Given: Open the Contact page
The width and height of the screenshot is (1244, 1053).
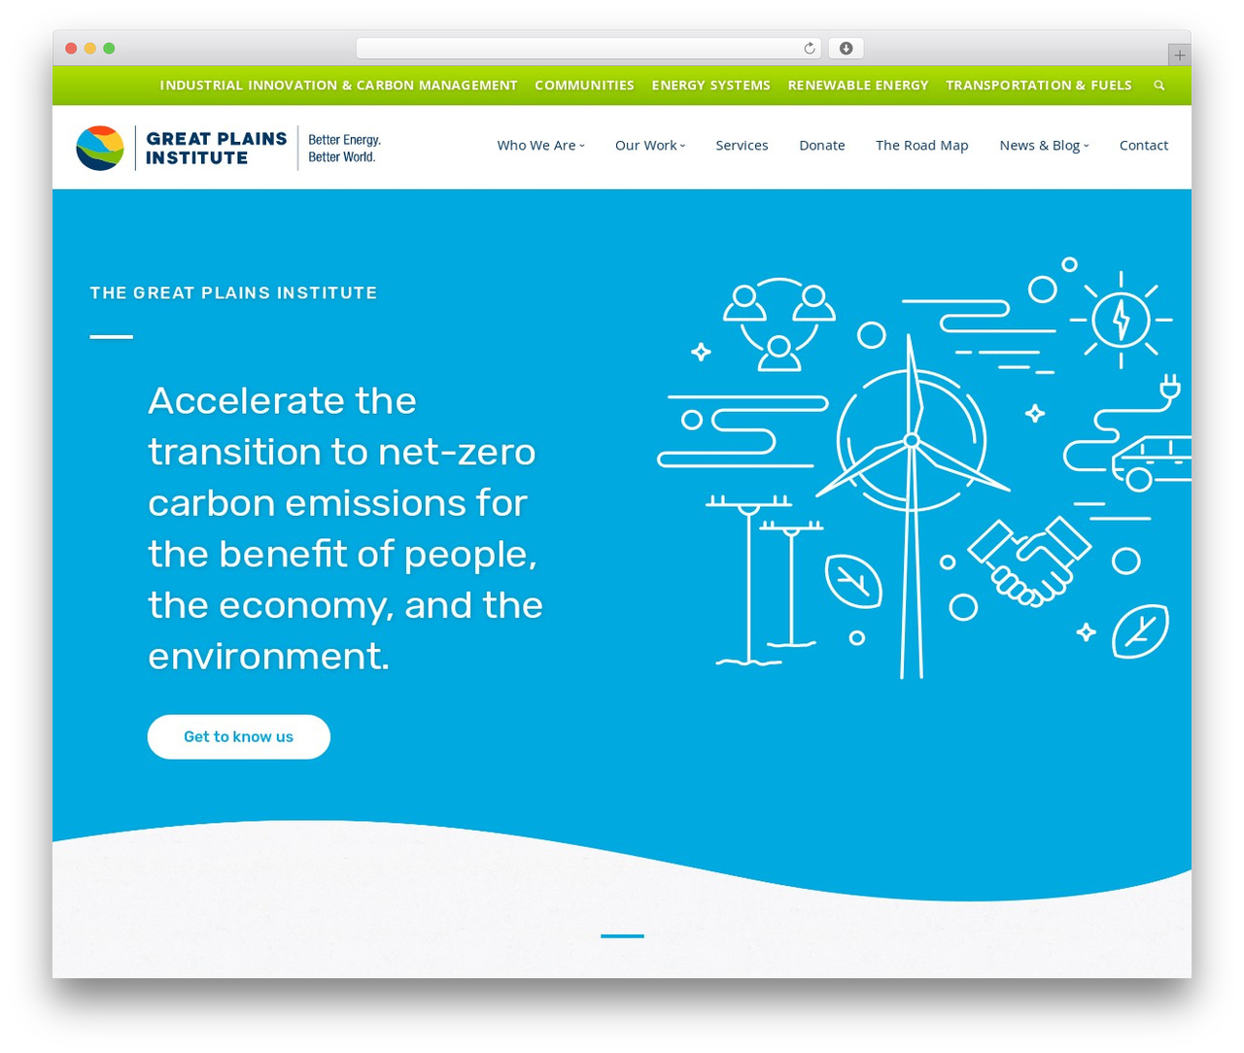Looking at the screenshot, I should (x=1144, y=146).
